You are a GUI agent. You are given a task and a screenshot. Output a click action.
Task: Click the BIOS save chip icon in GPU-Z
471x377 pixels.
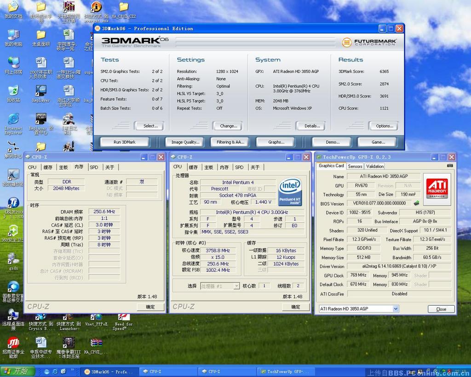tap(417, 203)
